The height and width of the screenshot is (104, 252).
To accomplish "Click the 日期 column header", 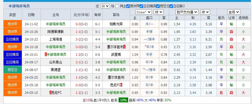I will tap(31, 15).
